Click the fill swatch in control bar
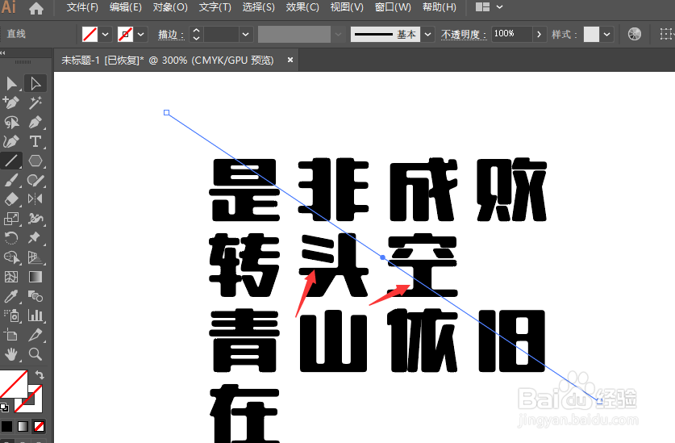Viewport: 675px width, 443px height. tap(90, 34)
